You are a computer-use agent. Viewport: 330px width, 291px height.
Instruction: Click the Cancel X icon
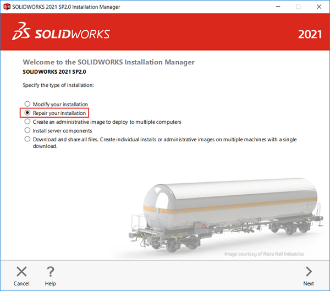pos(21,271)
